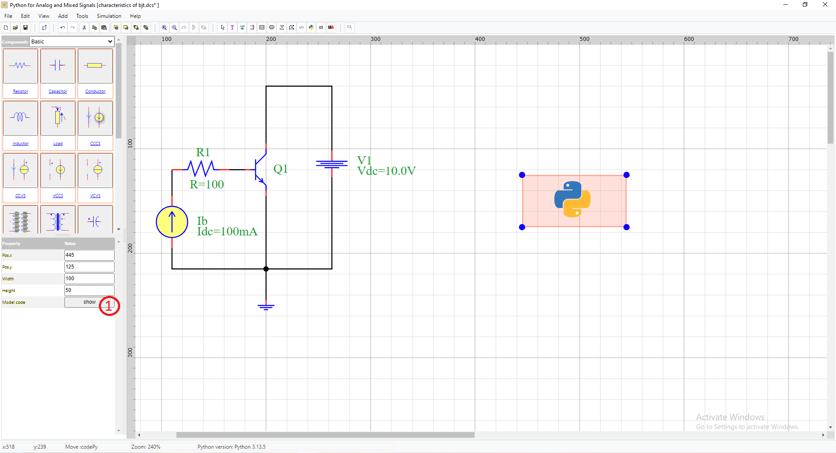Create a new file with the New icon

6,27
